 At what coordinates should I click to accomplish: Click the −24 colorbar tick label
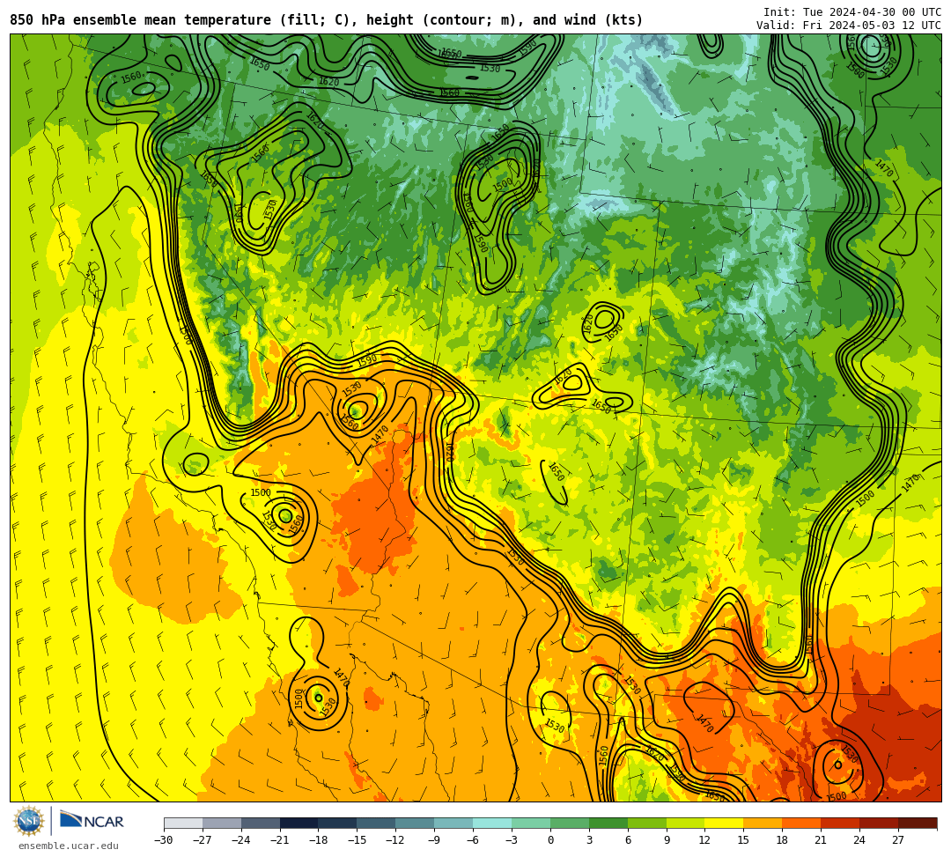pos(241,840)
